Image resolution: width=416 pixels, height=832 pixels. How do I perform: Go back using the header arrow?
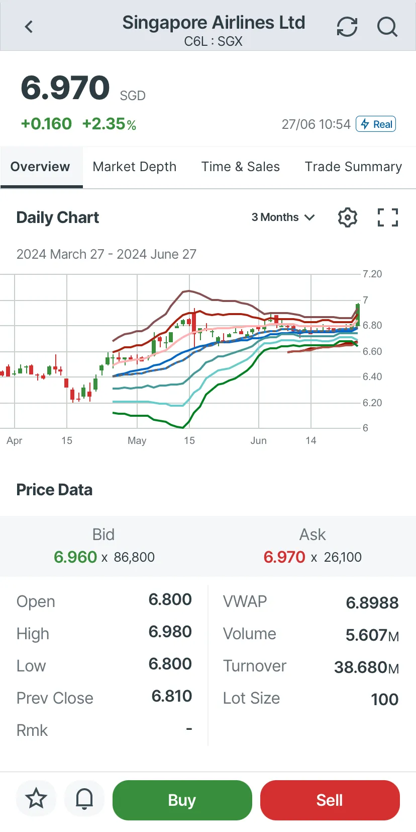coord(29,26)
